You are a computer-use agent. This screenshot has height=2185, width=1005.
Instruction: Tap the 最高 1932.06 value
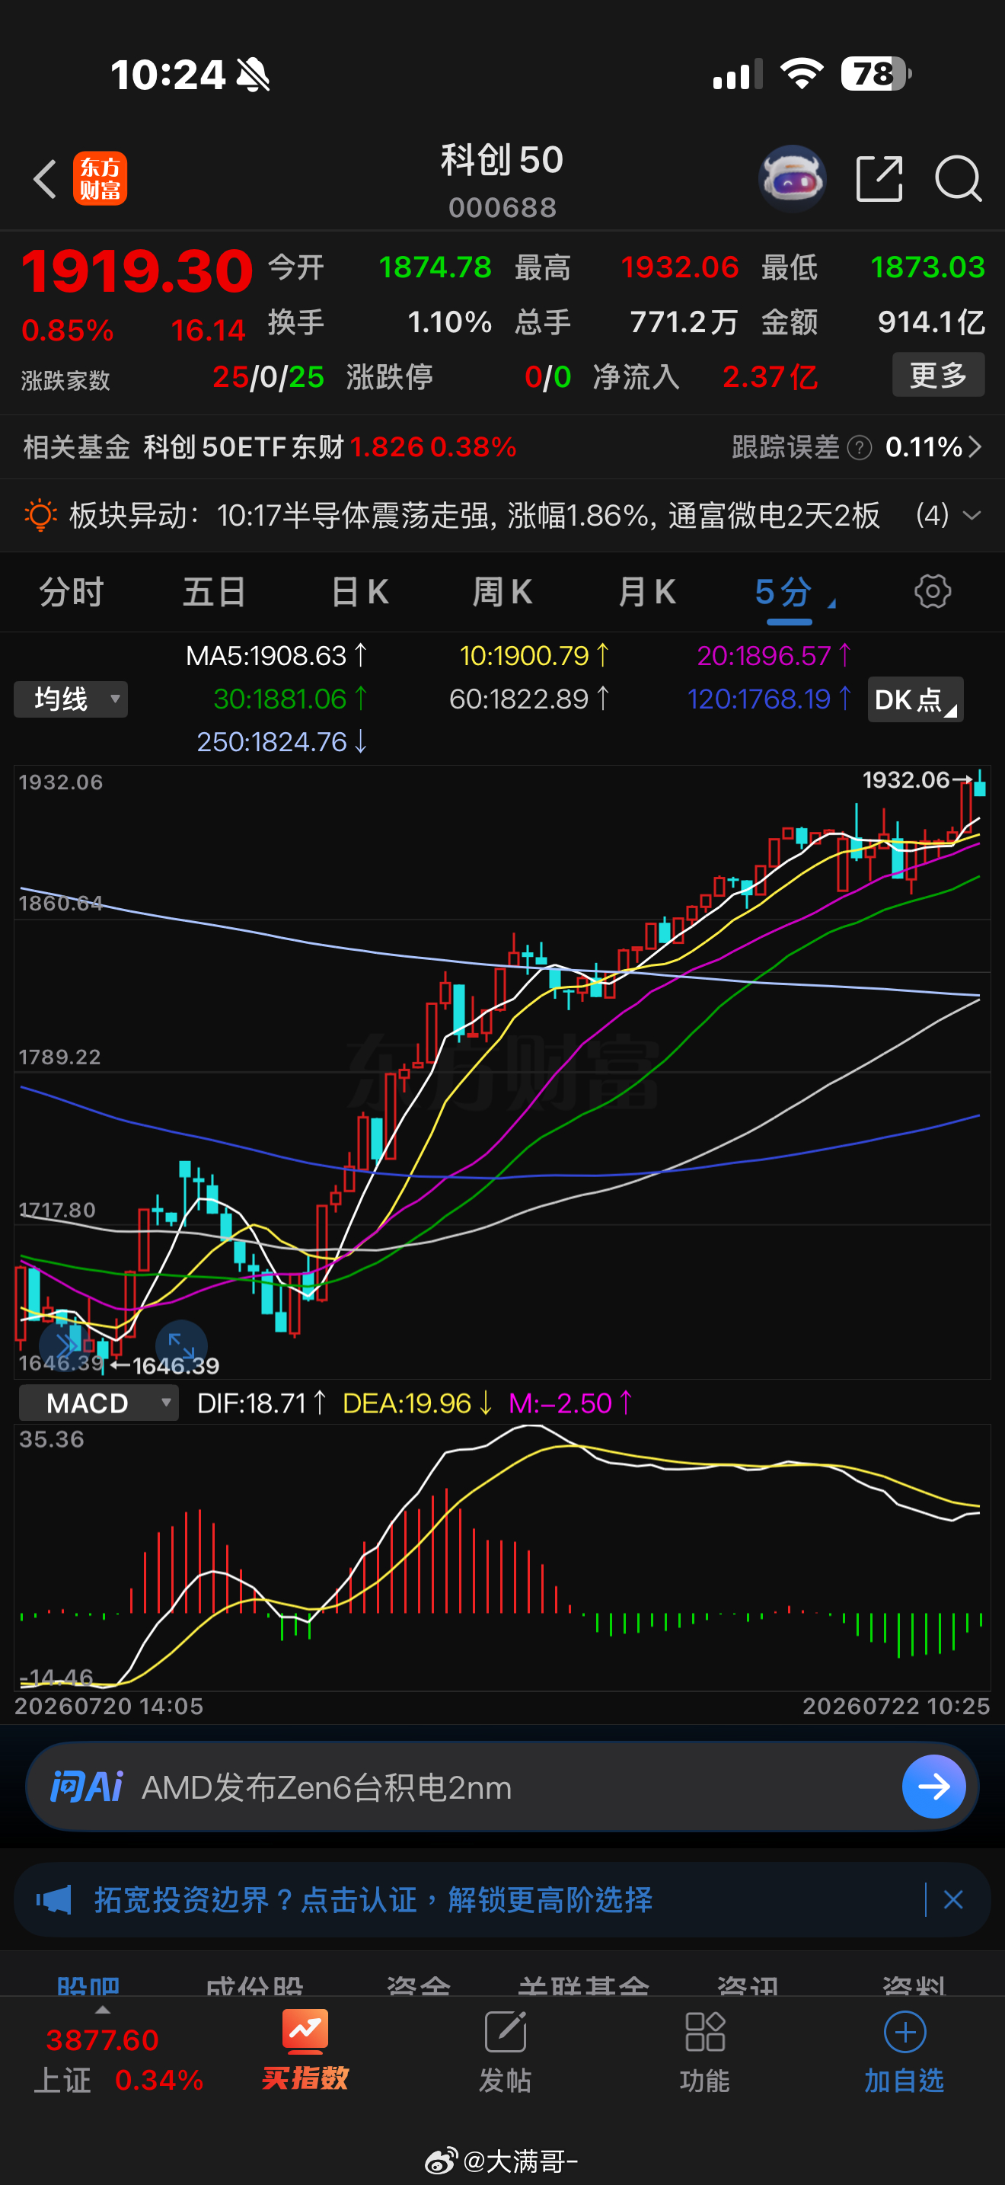(x=680, y=267)
